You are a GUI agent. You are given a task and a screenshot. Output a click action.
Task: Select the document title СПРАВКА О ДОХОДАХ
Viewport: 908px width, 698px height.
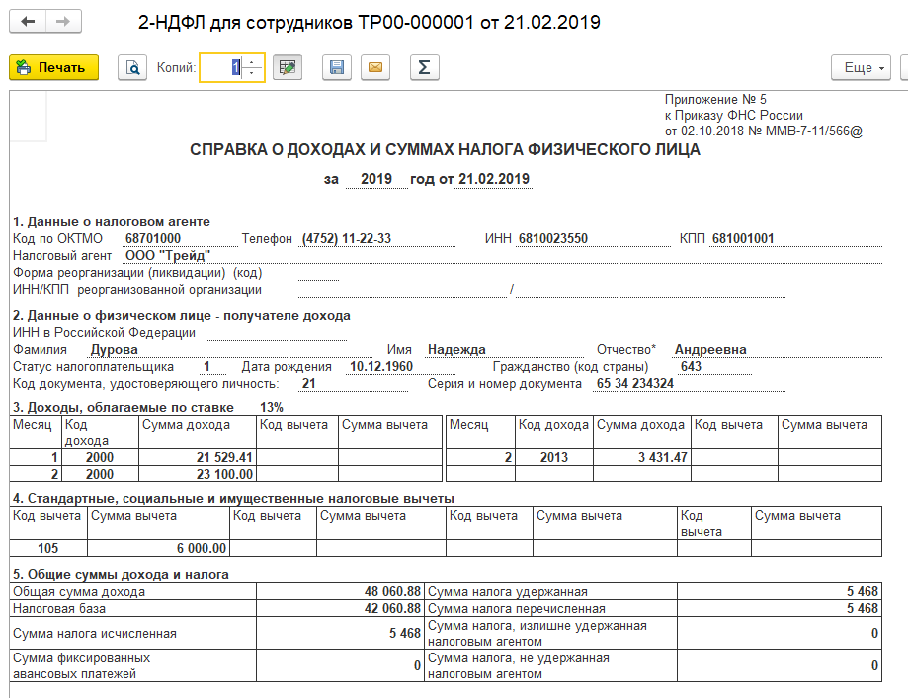pyautogui.click(x=445, y=150)
